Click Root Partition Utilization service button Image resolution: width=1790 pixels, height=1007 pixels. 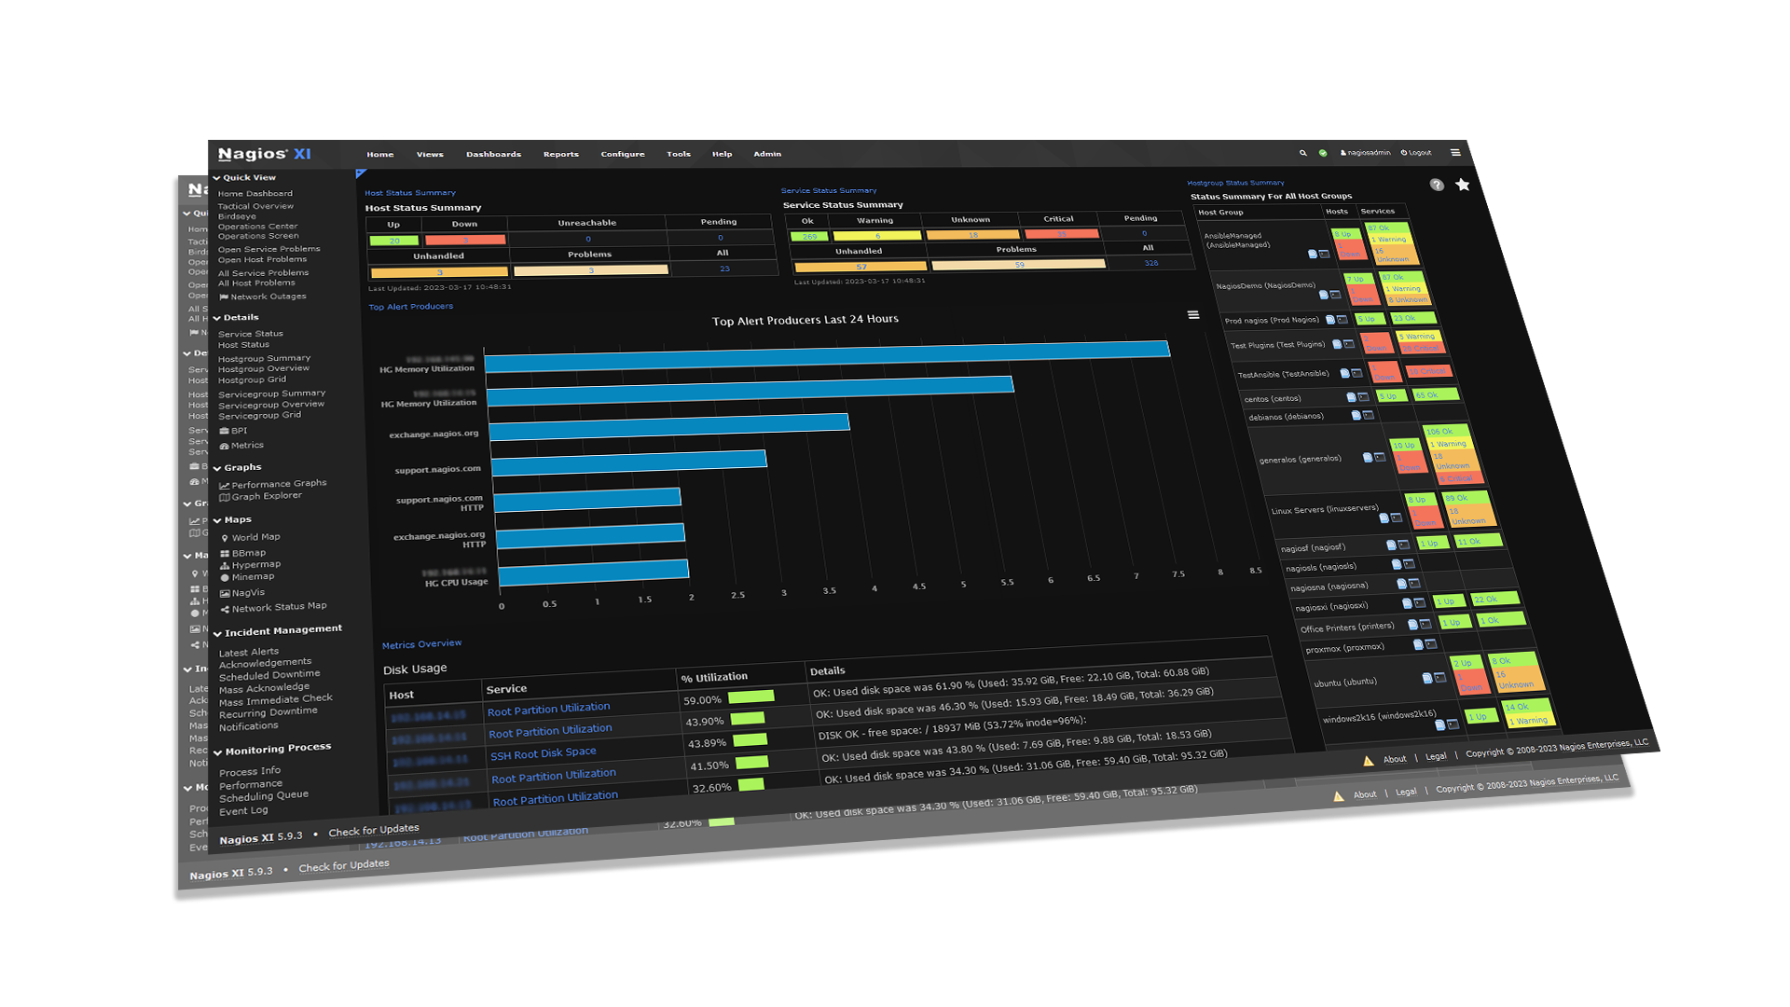pyautogui.click(x=547, y=707)
